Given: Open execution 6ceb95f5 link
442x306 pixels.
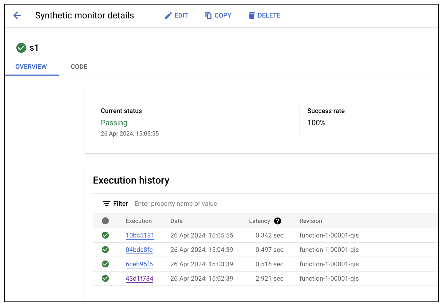Looking at the screenshot, I should [139, 264].
